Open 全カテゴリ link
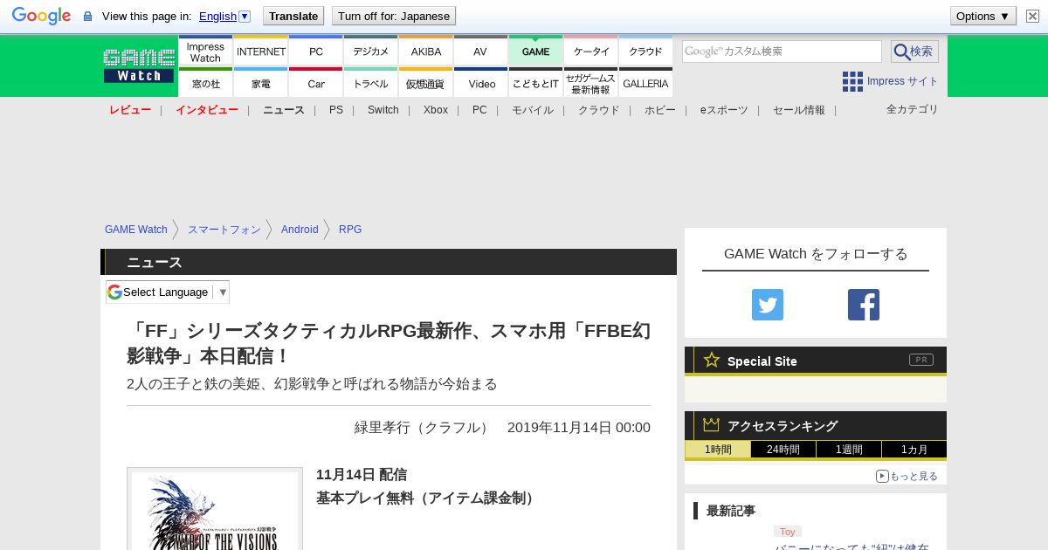1048x550 pixels. [x=913, y=109]
